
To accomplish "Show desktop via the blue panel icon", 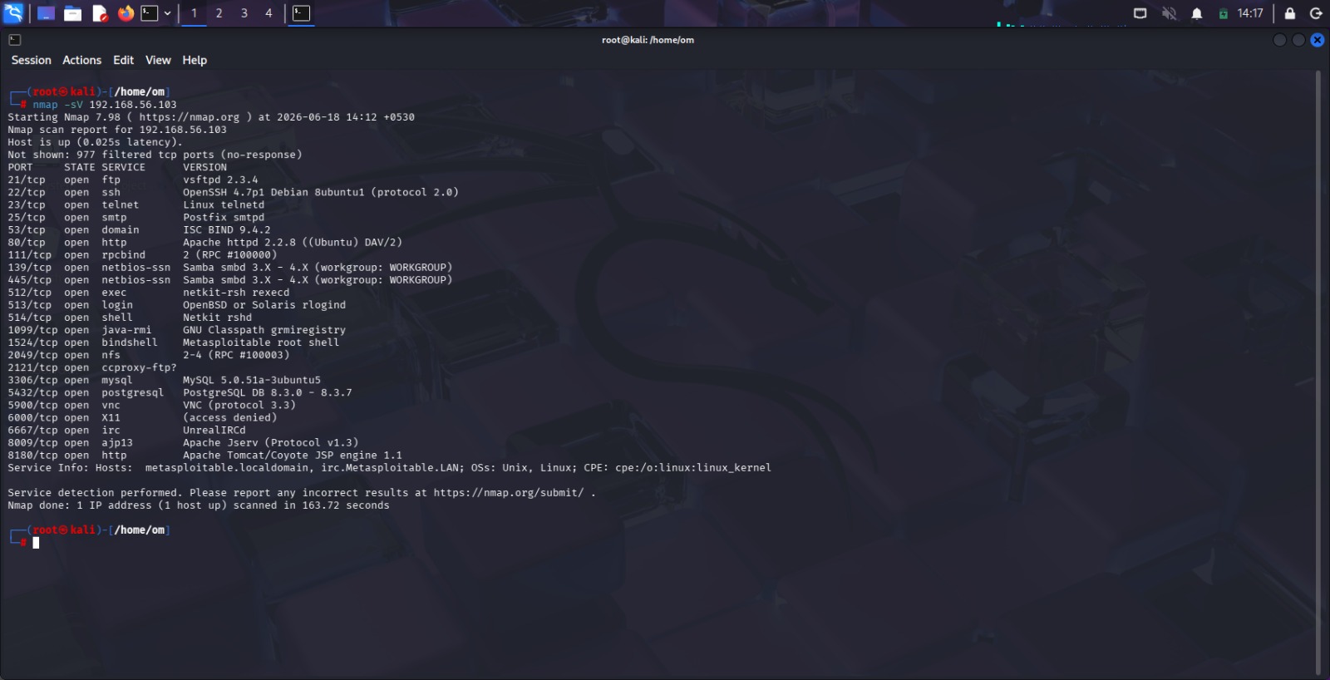I will 47,13.
